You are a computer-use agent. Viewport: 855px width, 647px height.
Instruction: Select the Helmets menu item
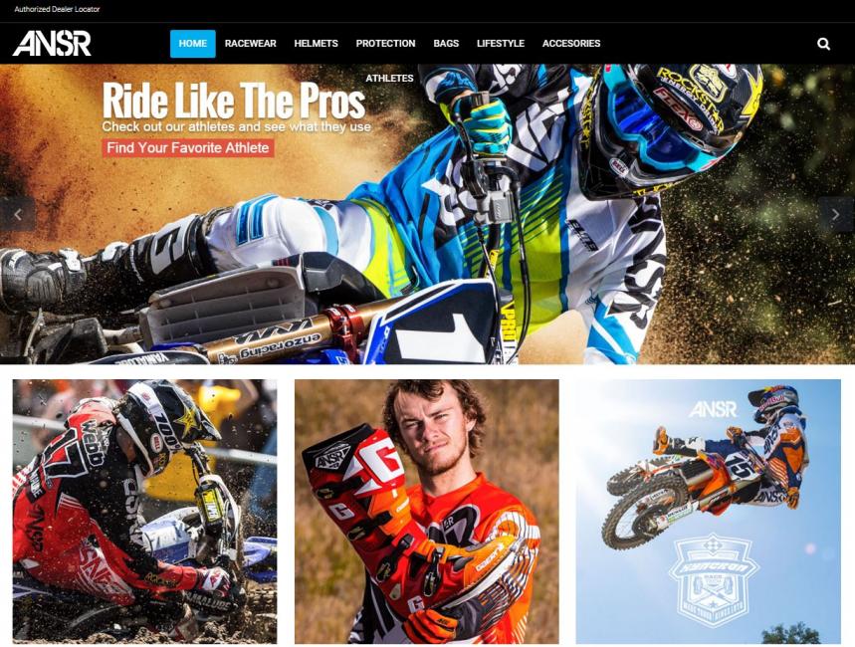tap(316, 44)
